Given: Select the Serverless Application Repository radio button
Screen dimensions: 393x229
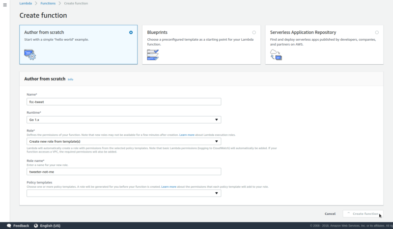Looking at the screenshot, I should tap(377, 32).
